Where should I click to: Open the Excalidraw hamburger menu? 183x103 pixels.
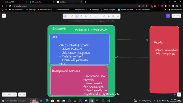[4, 16]
